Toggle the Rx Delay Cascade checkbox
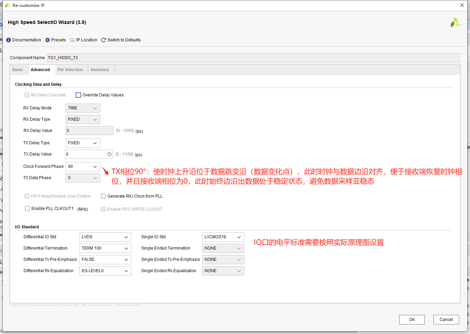470x334 pixels. pos(27,95)
